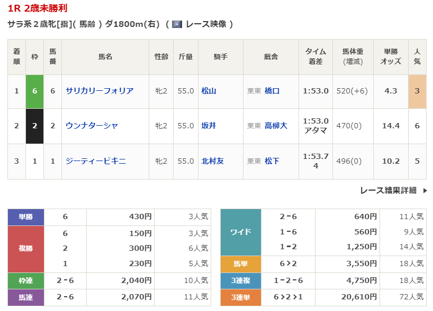Click the purple 馬連 payout label
The height and width of the screenshot is (311, 433).
[x=26, y=297]
